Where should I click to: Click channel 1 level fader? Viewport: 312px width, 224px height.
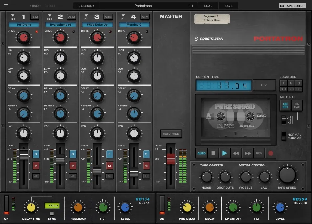pos(24,155)
